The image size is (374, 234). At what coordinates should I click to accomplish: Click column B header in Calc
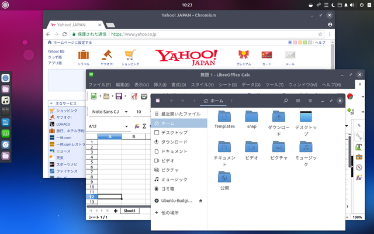134,136
